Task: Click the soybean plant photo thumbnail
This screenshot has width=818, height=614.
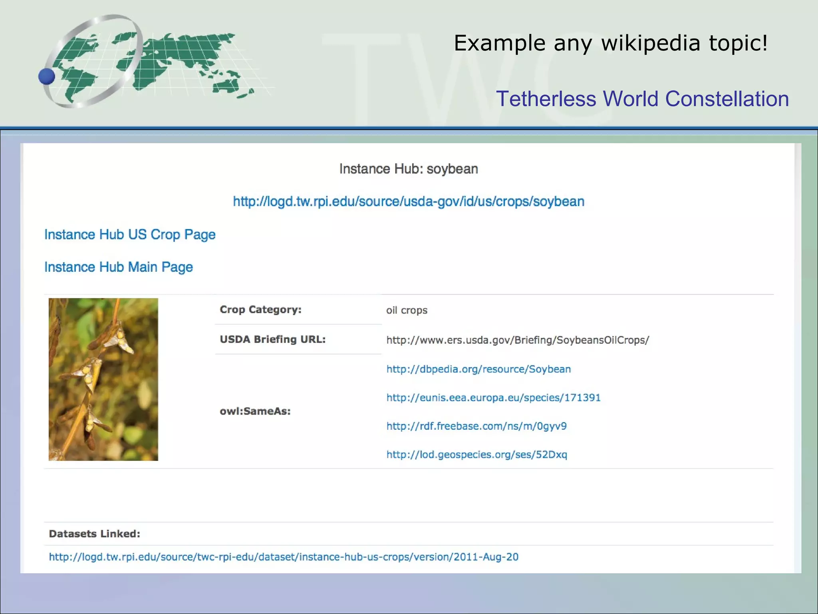Action: 103,379
